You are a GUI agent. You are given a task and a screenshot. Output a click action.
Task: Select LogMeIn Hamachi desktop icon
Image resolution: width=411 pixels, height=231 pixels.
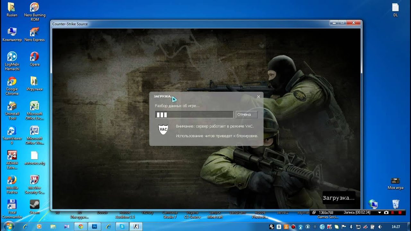point(12,61)
